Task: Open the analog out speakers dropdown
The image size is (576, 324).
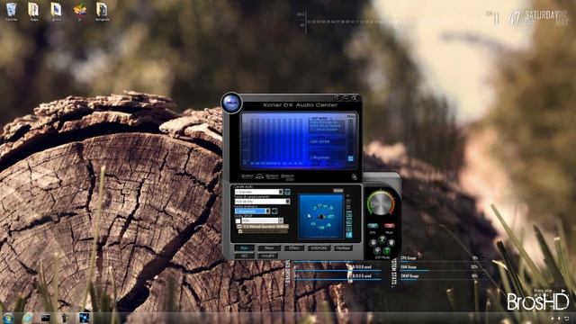Action: coord(253,211)
